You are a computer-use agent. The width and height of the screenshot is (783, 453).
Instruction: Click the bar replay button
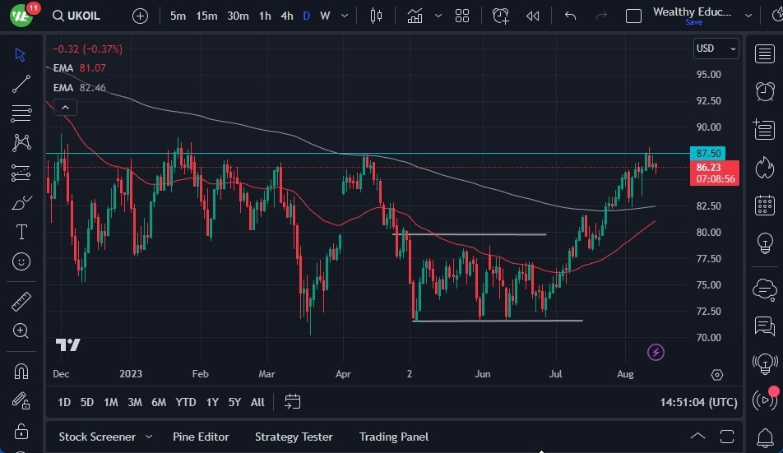coord(533,16)
